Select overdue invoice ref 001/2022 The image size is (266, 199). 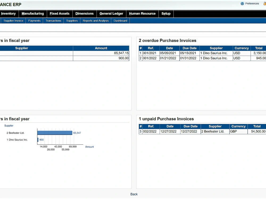coord(151,58)
